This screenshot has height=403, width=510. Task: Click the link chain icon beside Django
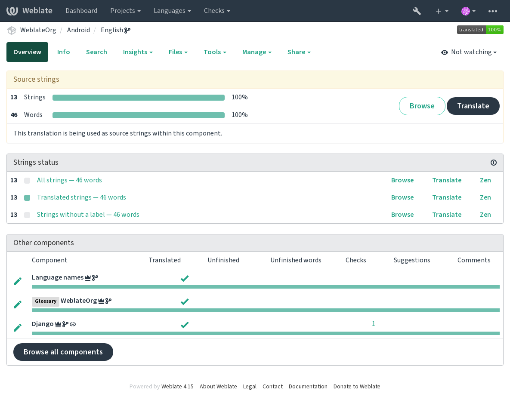point(73,324)
